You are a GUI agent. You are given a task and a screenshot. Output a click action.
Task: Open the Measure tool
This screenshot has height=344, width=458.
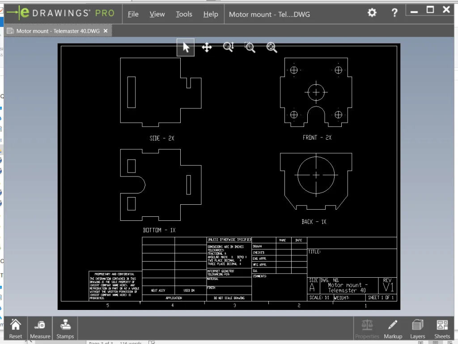coord(40,328)
